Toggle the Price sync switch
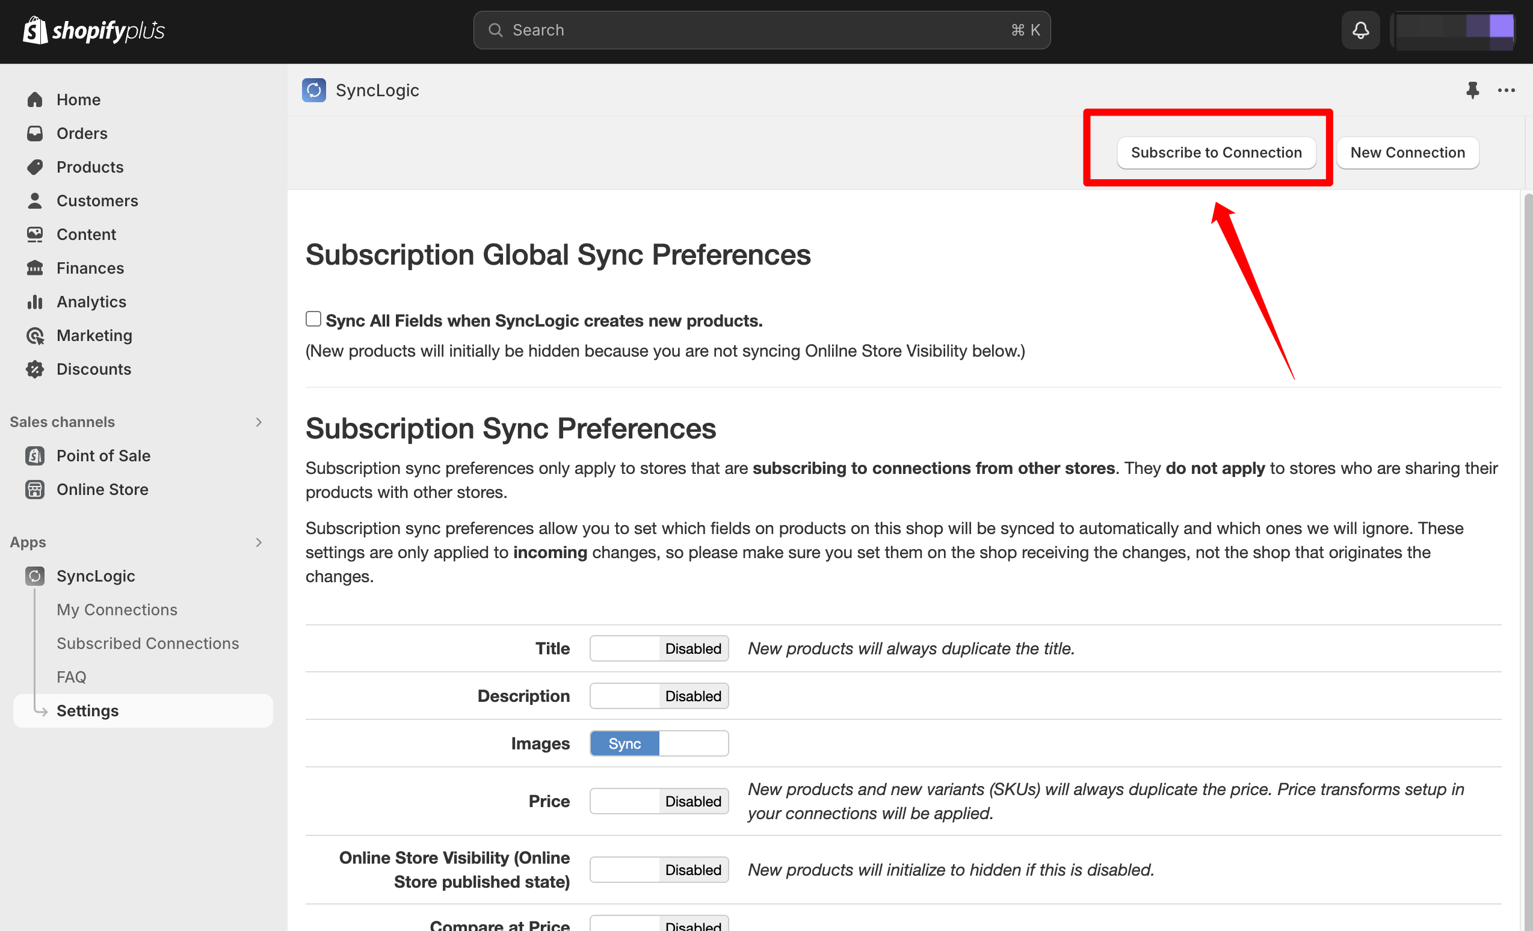This screenshot has height=931, width=1533. click(659, 801)
